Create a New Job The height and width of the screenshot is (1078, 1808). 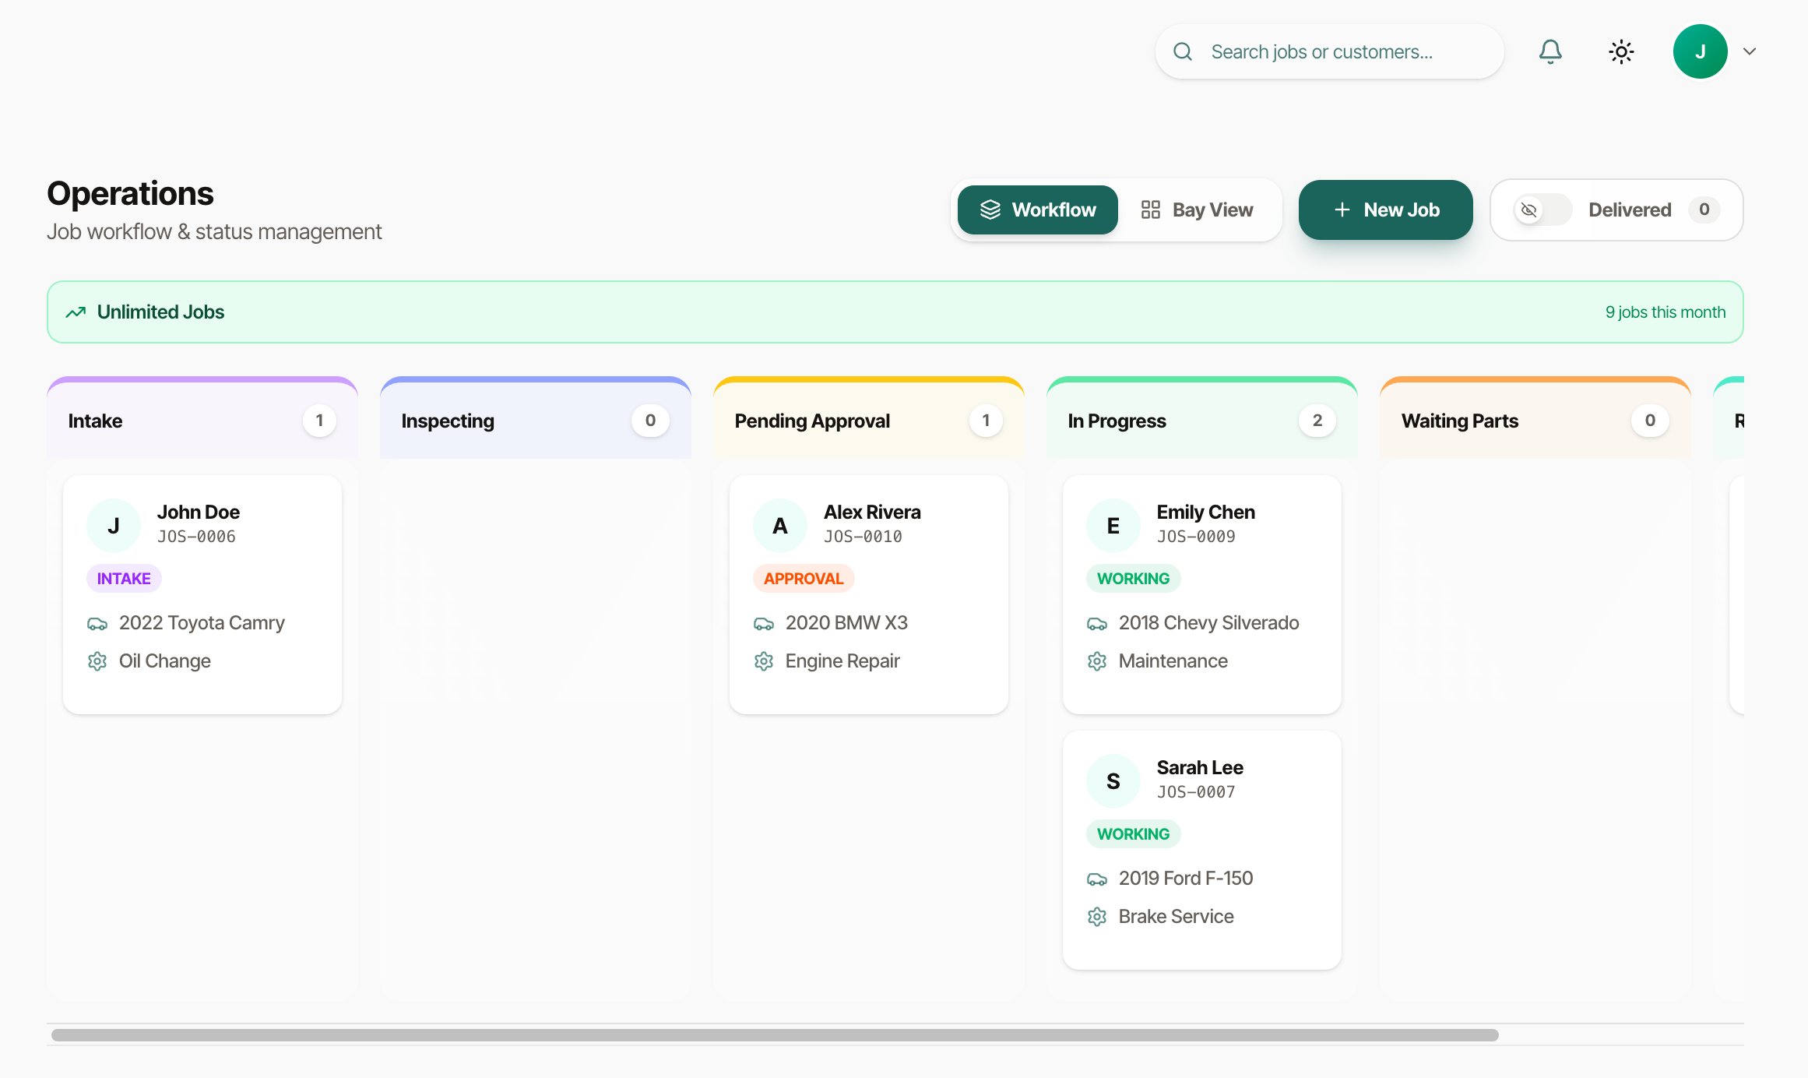1385,210
